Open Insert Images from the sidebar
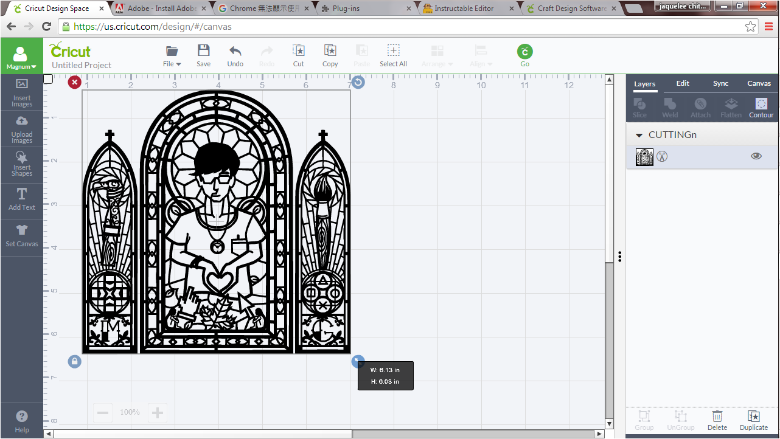The height and width of the screenshot is (439, 780). 22,92
